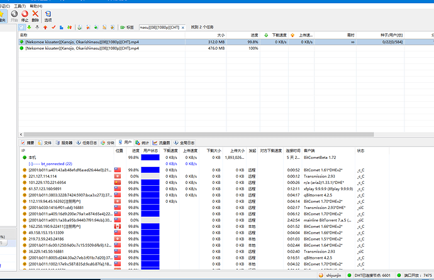Switch to the 摘要 summary tab
Image resolution: width=434 pixels, height=280 pixels.
pos(28,143)
